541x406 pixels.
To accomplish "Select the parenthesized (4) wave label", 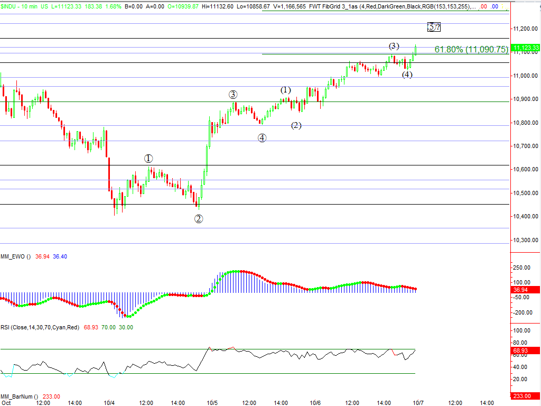I will (407, 75).
